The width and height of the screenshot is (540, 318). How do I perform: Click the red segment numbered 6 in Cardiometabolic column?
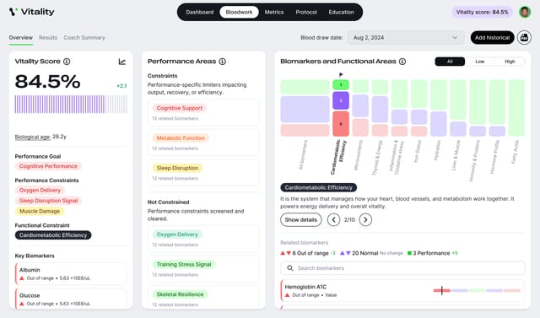point(341,123)
